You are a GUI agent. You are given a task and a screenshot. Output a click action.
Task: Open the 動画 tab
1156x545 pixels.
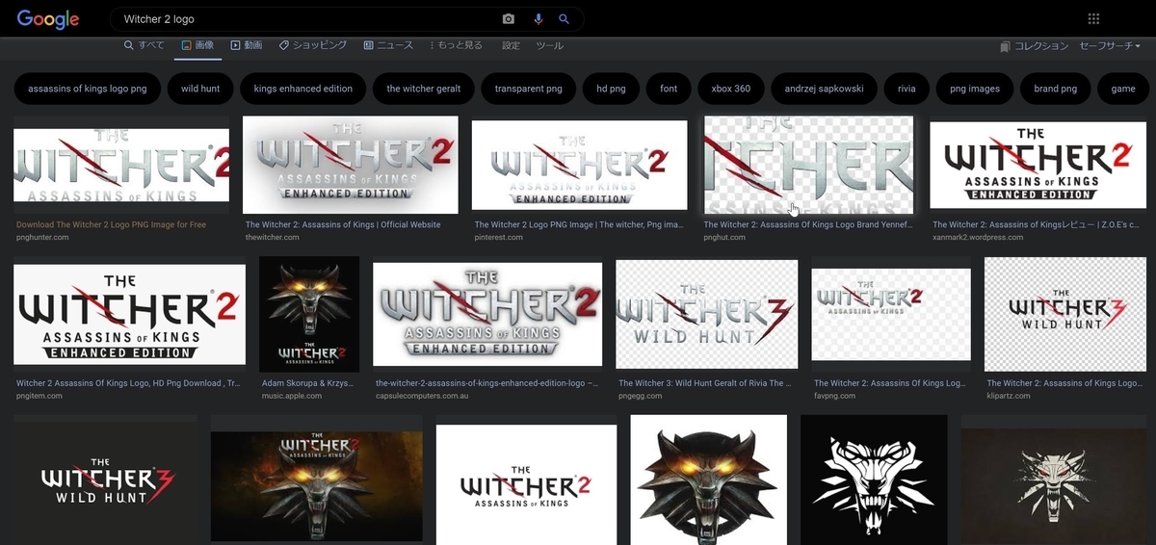click(x=247, y=45)
